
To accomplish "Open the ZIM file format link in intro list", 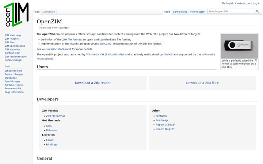I will (72, 40).
